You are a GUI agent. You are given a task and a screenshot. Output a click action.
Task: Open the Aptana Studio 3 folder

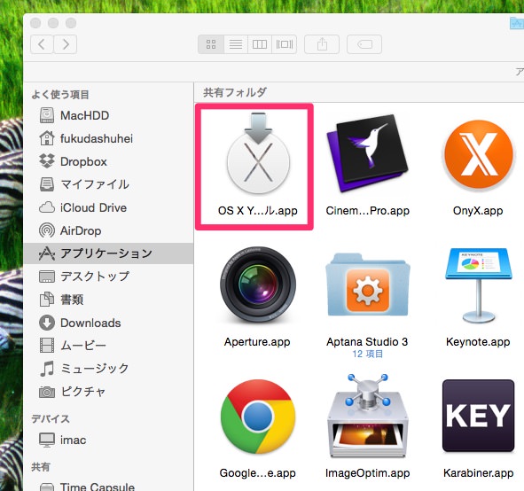click(x=367, y=284)
